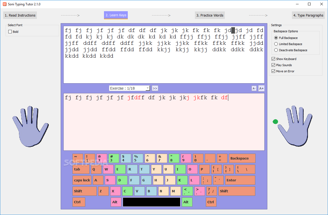Switch to 4. Type Paragraphs

point(308,15)
